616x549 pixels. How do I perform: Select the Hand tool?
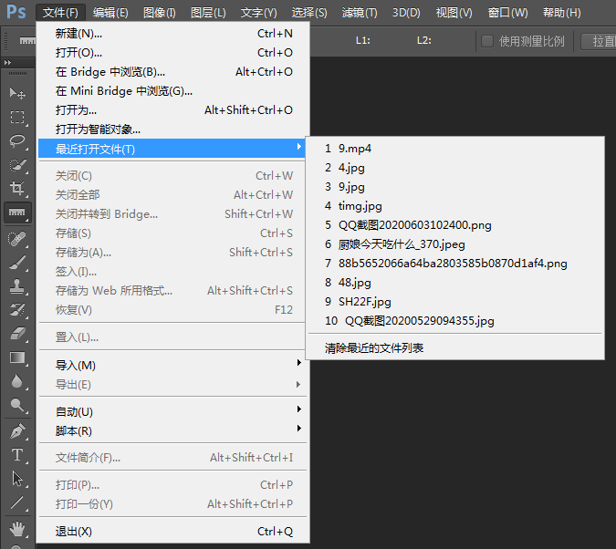point(17,529)
